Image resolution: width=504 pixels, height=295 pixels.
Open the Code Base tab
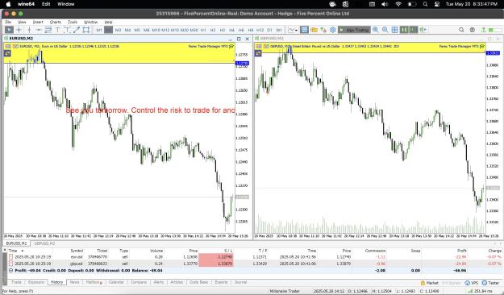click(198, 282)
